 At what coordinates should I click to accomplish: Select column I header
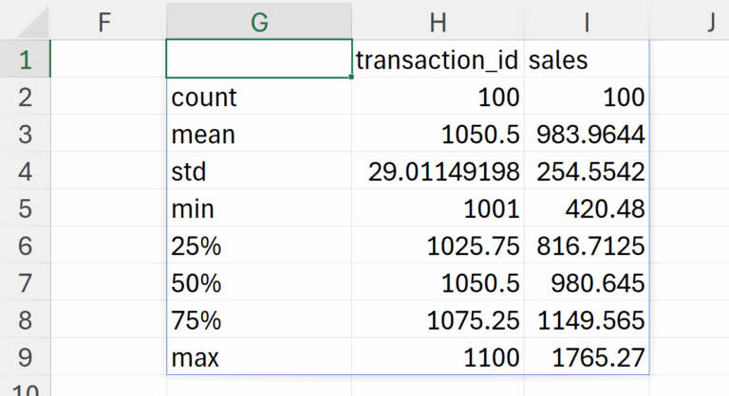pyautogui.click(x=586, y=23)
